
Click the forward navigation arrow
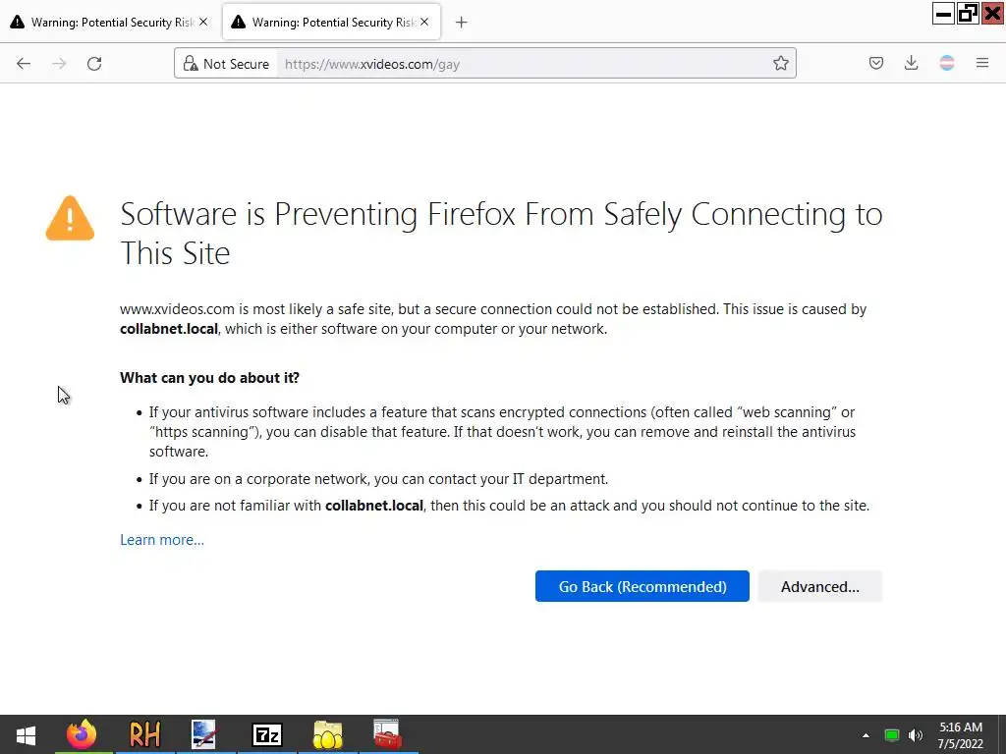point(59,64)
